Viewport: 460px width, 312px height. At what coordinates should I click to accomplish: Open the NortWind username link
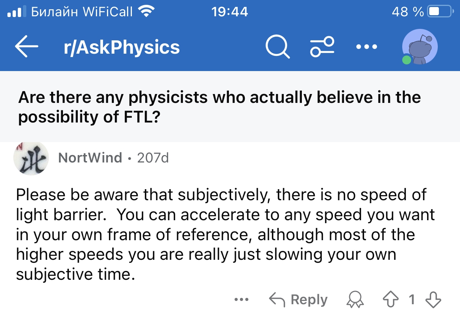[90, 158]
